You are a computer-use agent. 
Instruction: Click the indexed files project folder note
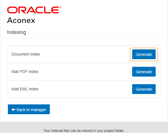point(84,131)
